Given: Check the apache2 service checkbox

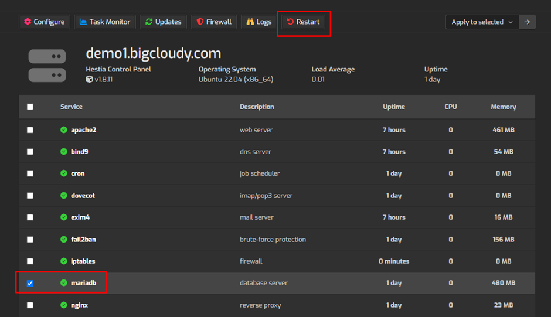Looking at the screenshot, I should pos(30,130).
